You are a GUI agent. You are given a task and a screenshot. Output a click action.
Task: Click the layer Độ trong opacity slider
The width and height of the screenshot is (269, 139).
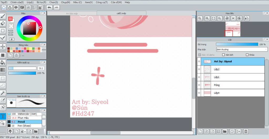[237, 44]
